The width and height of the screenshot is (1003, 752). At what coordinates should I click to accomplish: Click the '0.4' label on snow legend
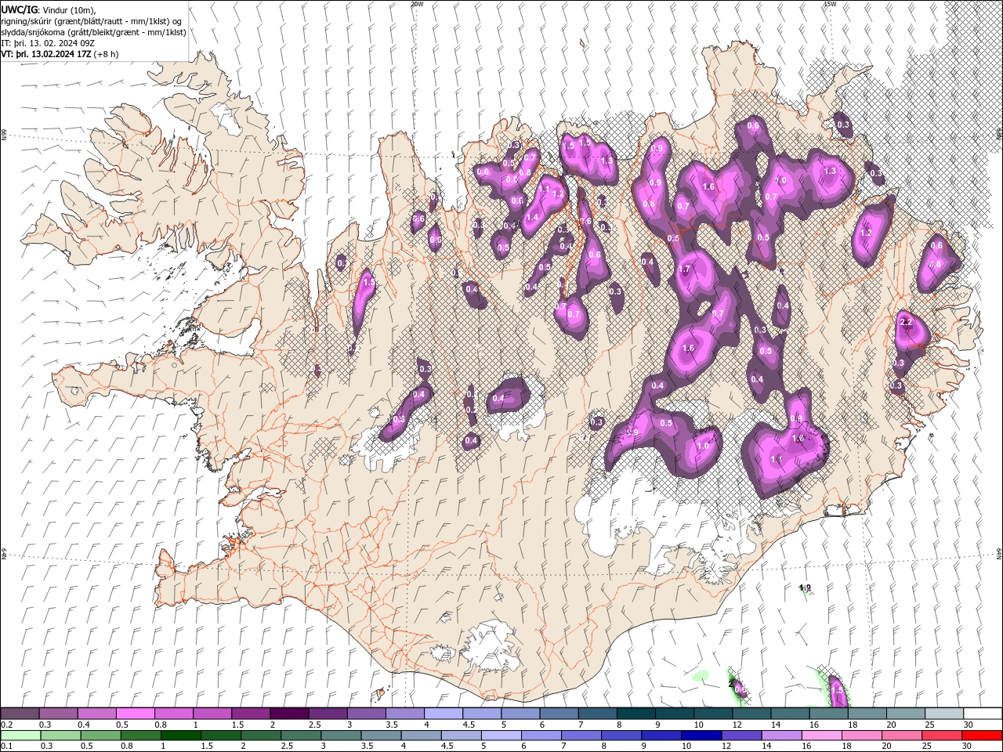(x=84, y=725)
